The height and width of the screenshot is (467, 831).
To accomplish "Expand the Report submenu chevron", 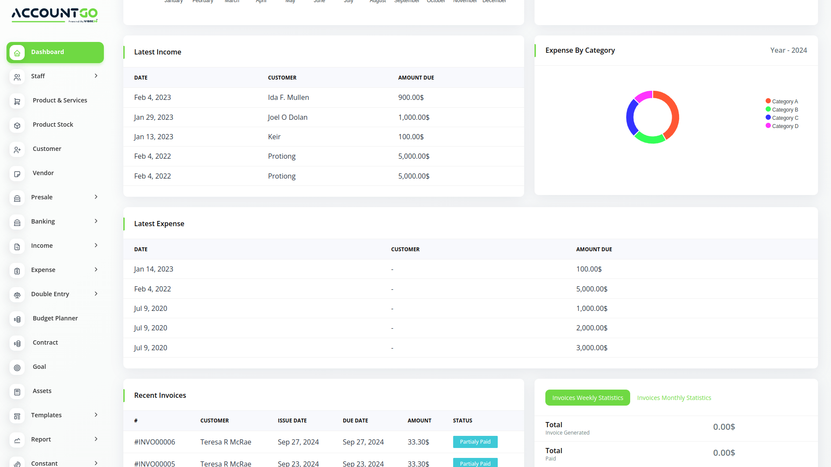I will click(96, 439).
